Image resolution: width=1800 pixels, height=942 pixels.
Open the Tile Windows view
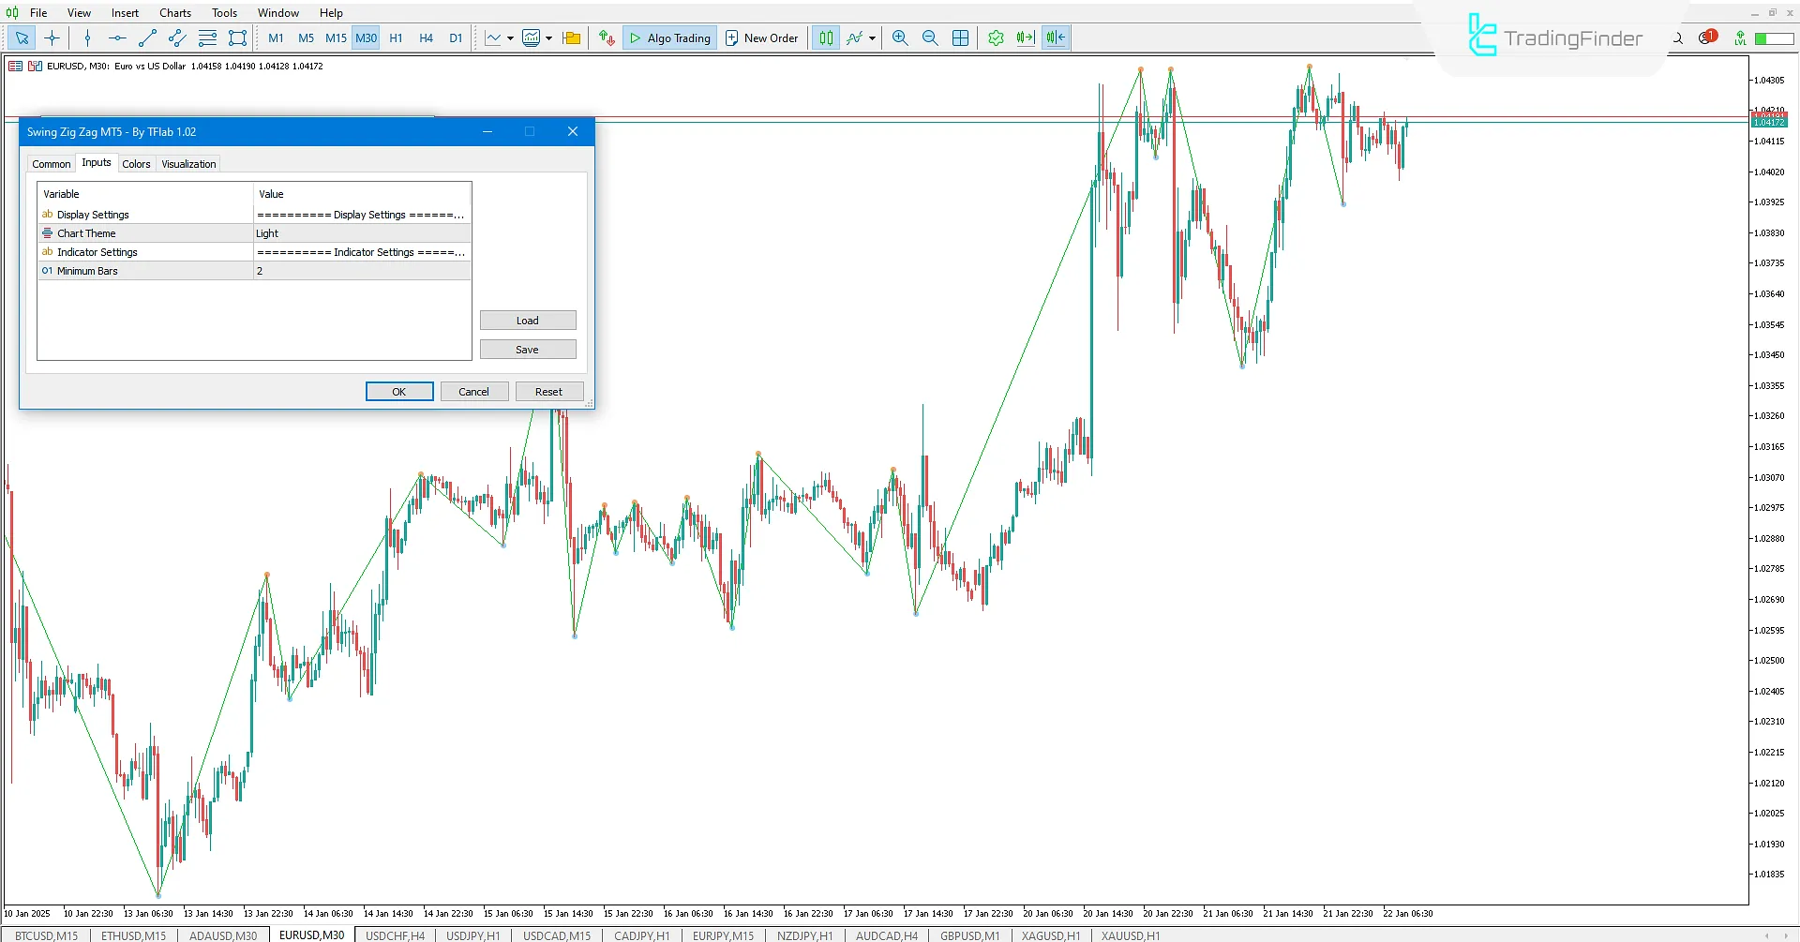pos(960,38)
